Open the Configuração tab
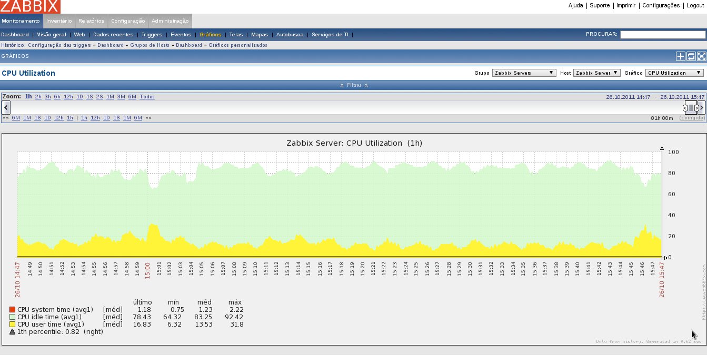 pyautogui.click(x=128, y=21)
